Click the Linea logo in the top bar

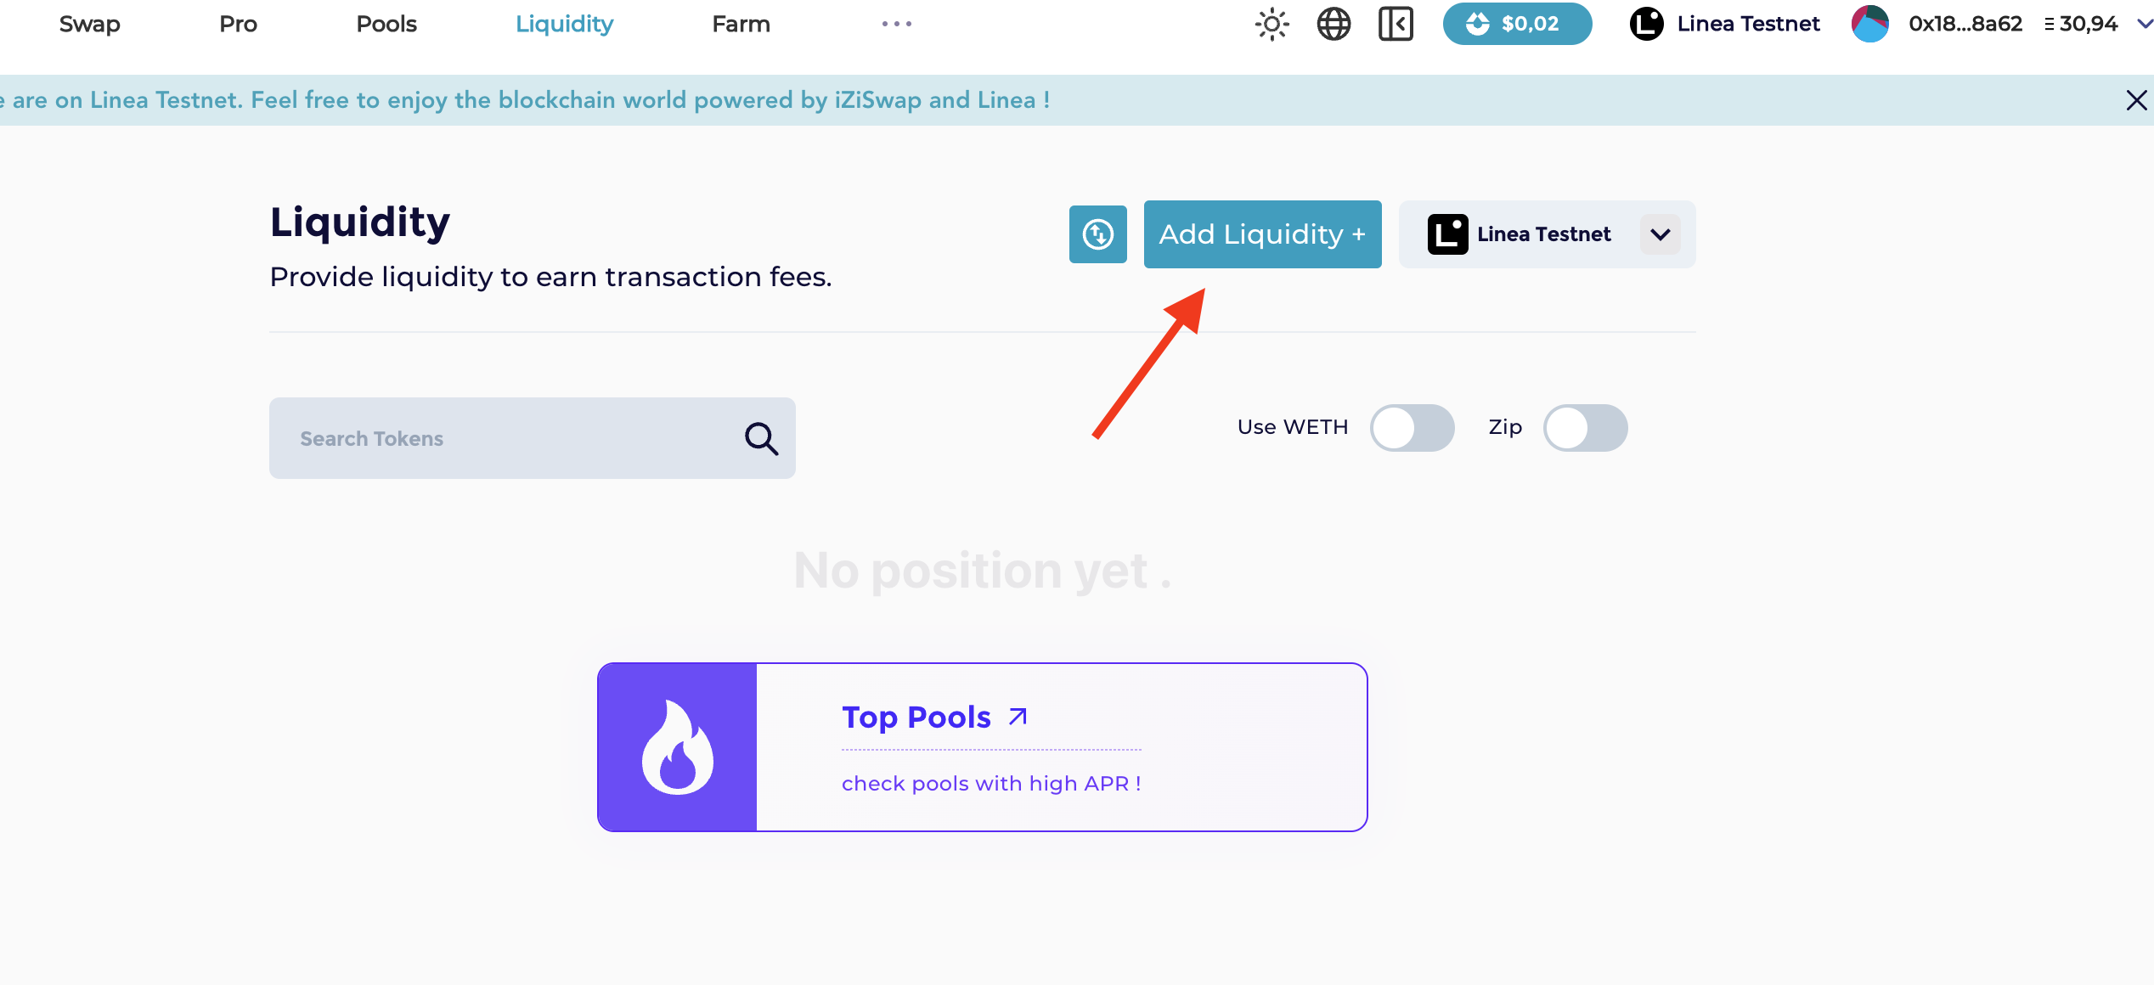click(1646, 24)
